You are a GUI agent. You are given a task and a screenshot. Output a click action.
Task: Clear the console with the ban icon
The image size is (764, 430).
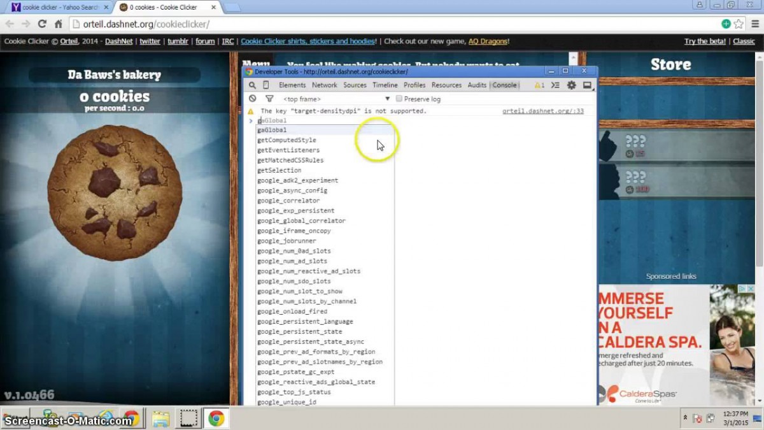click(x=253, y=99)
